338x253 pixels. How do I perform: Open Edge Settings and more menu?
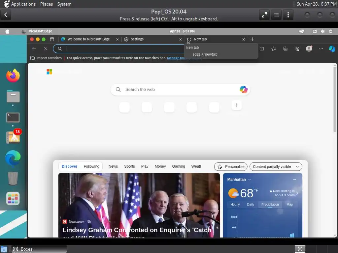click(x=321, y=49)
